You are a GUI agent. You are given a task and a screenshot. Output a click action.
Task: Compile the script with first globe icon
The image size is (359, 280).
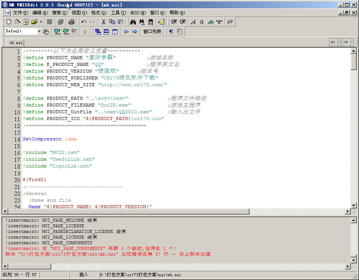[x=57, y=32]
